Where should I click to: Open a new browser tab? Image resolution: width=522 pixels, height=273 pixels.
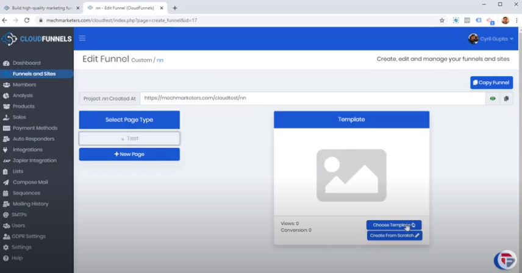click(x=175, y=8)
